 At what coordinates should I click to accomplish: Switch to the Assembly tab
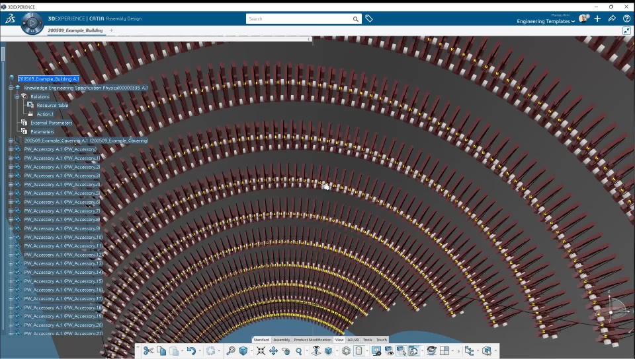[x=282, y=340]
